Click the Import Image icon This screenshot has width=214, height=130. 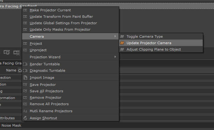click(x=25, y=78)
